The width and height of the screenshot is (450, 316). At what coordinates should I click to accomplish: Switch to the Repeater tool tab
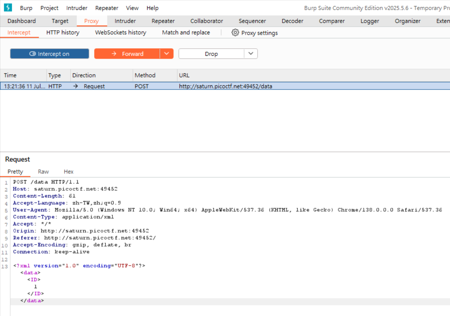tap(163, 21)
